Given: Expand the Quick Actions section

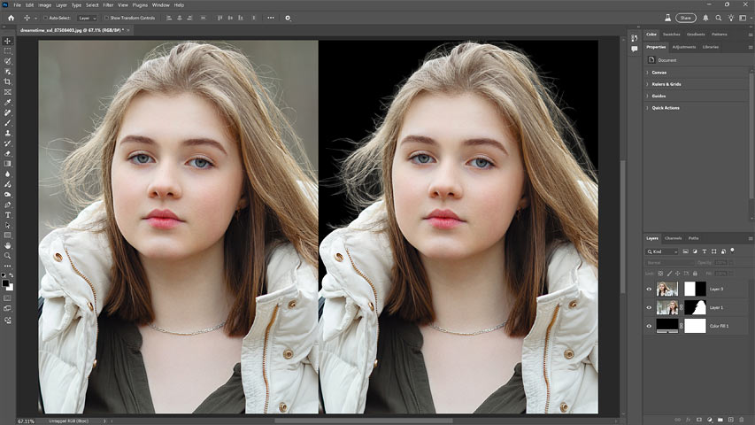Looking at the screenshot, I should [x=666, y=108].
